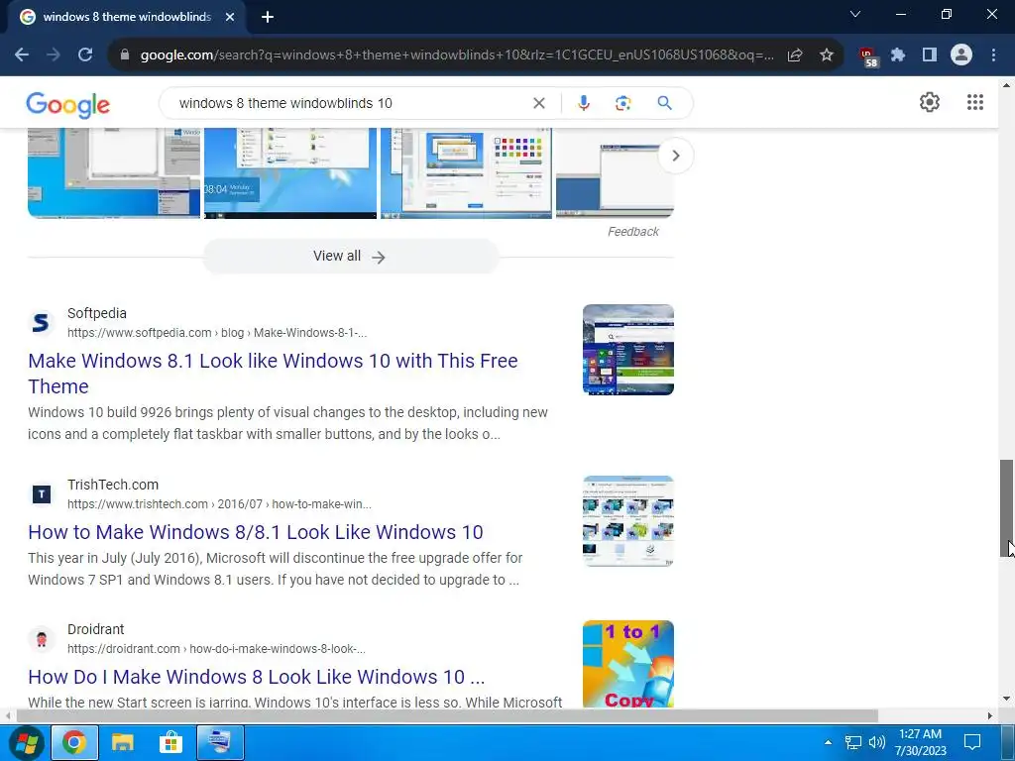Open the volume control in the tray
This screenshot has width=1015, height=761.
[x=877, y=742]
